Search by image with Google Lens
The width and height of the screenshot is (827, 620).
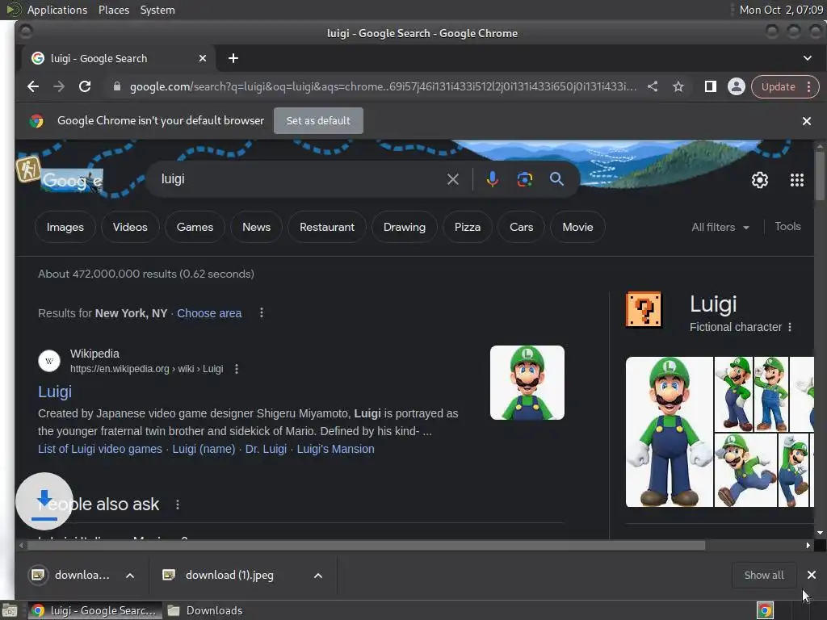point(524,179)
